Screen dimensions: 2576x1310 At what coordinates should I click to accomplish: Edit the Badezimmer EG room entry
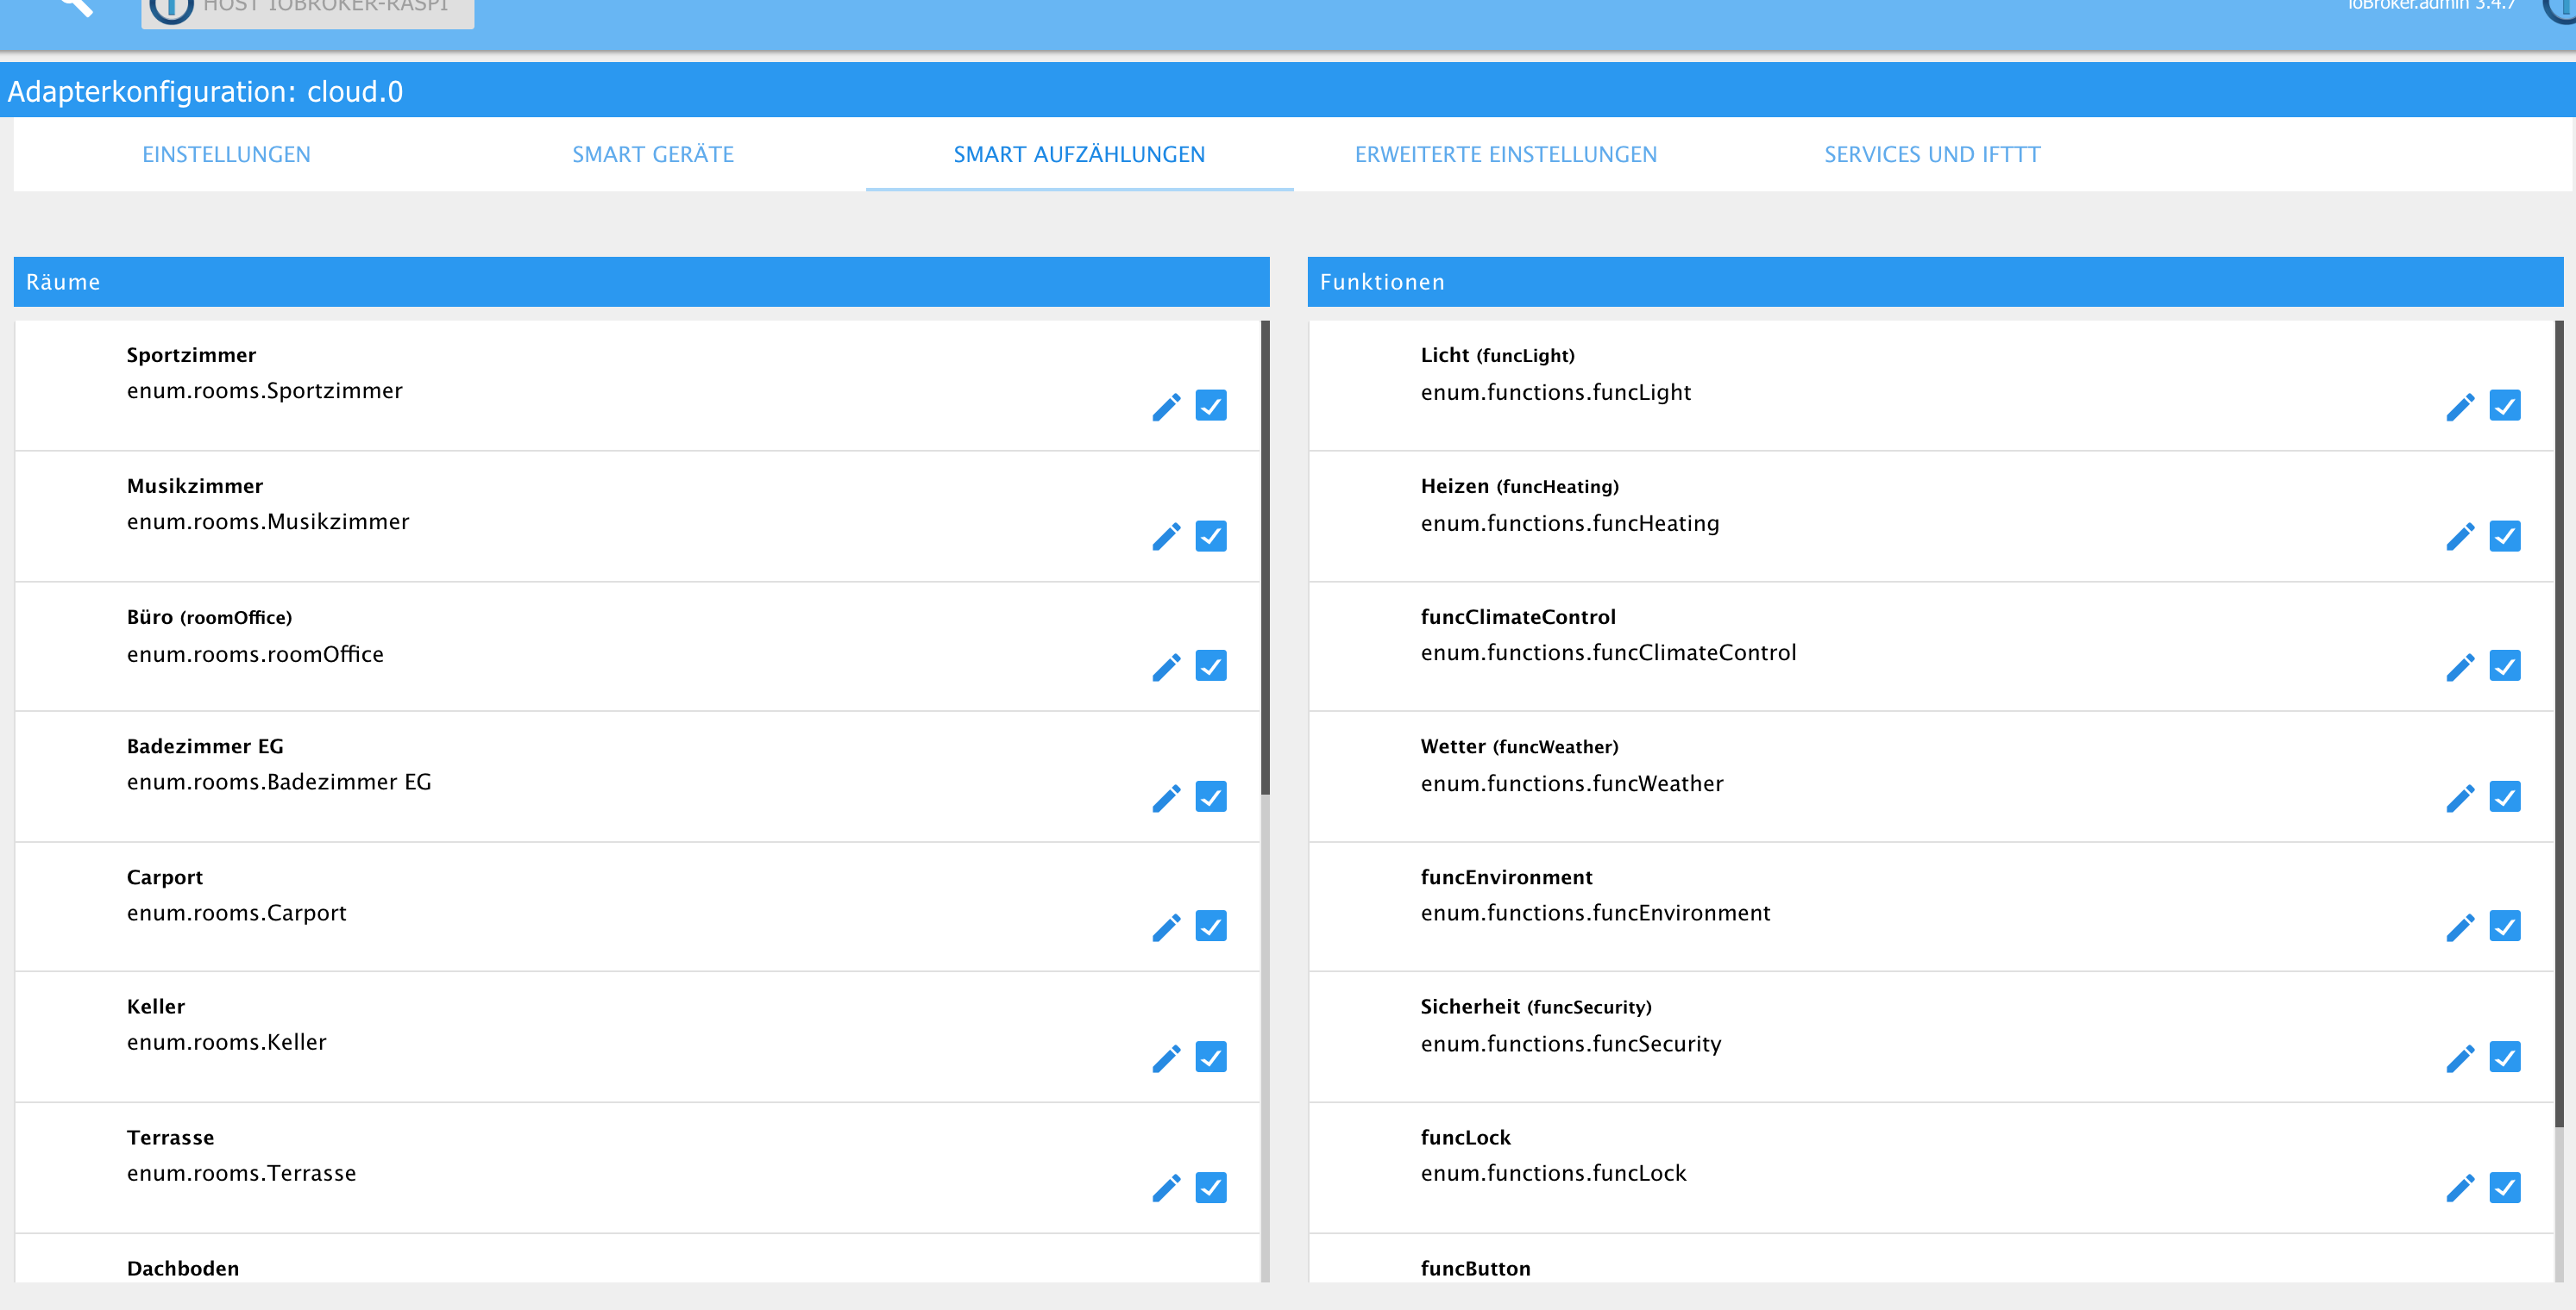[1166, 797]
